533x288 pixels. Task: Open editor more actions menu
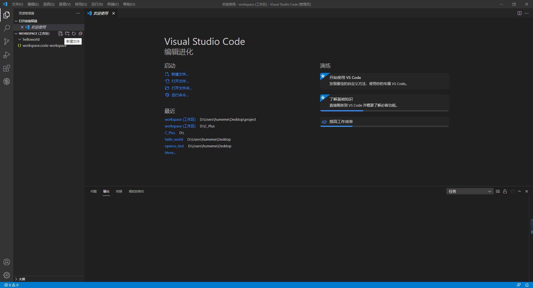(527, 13)
